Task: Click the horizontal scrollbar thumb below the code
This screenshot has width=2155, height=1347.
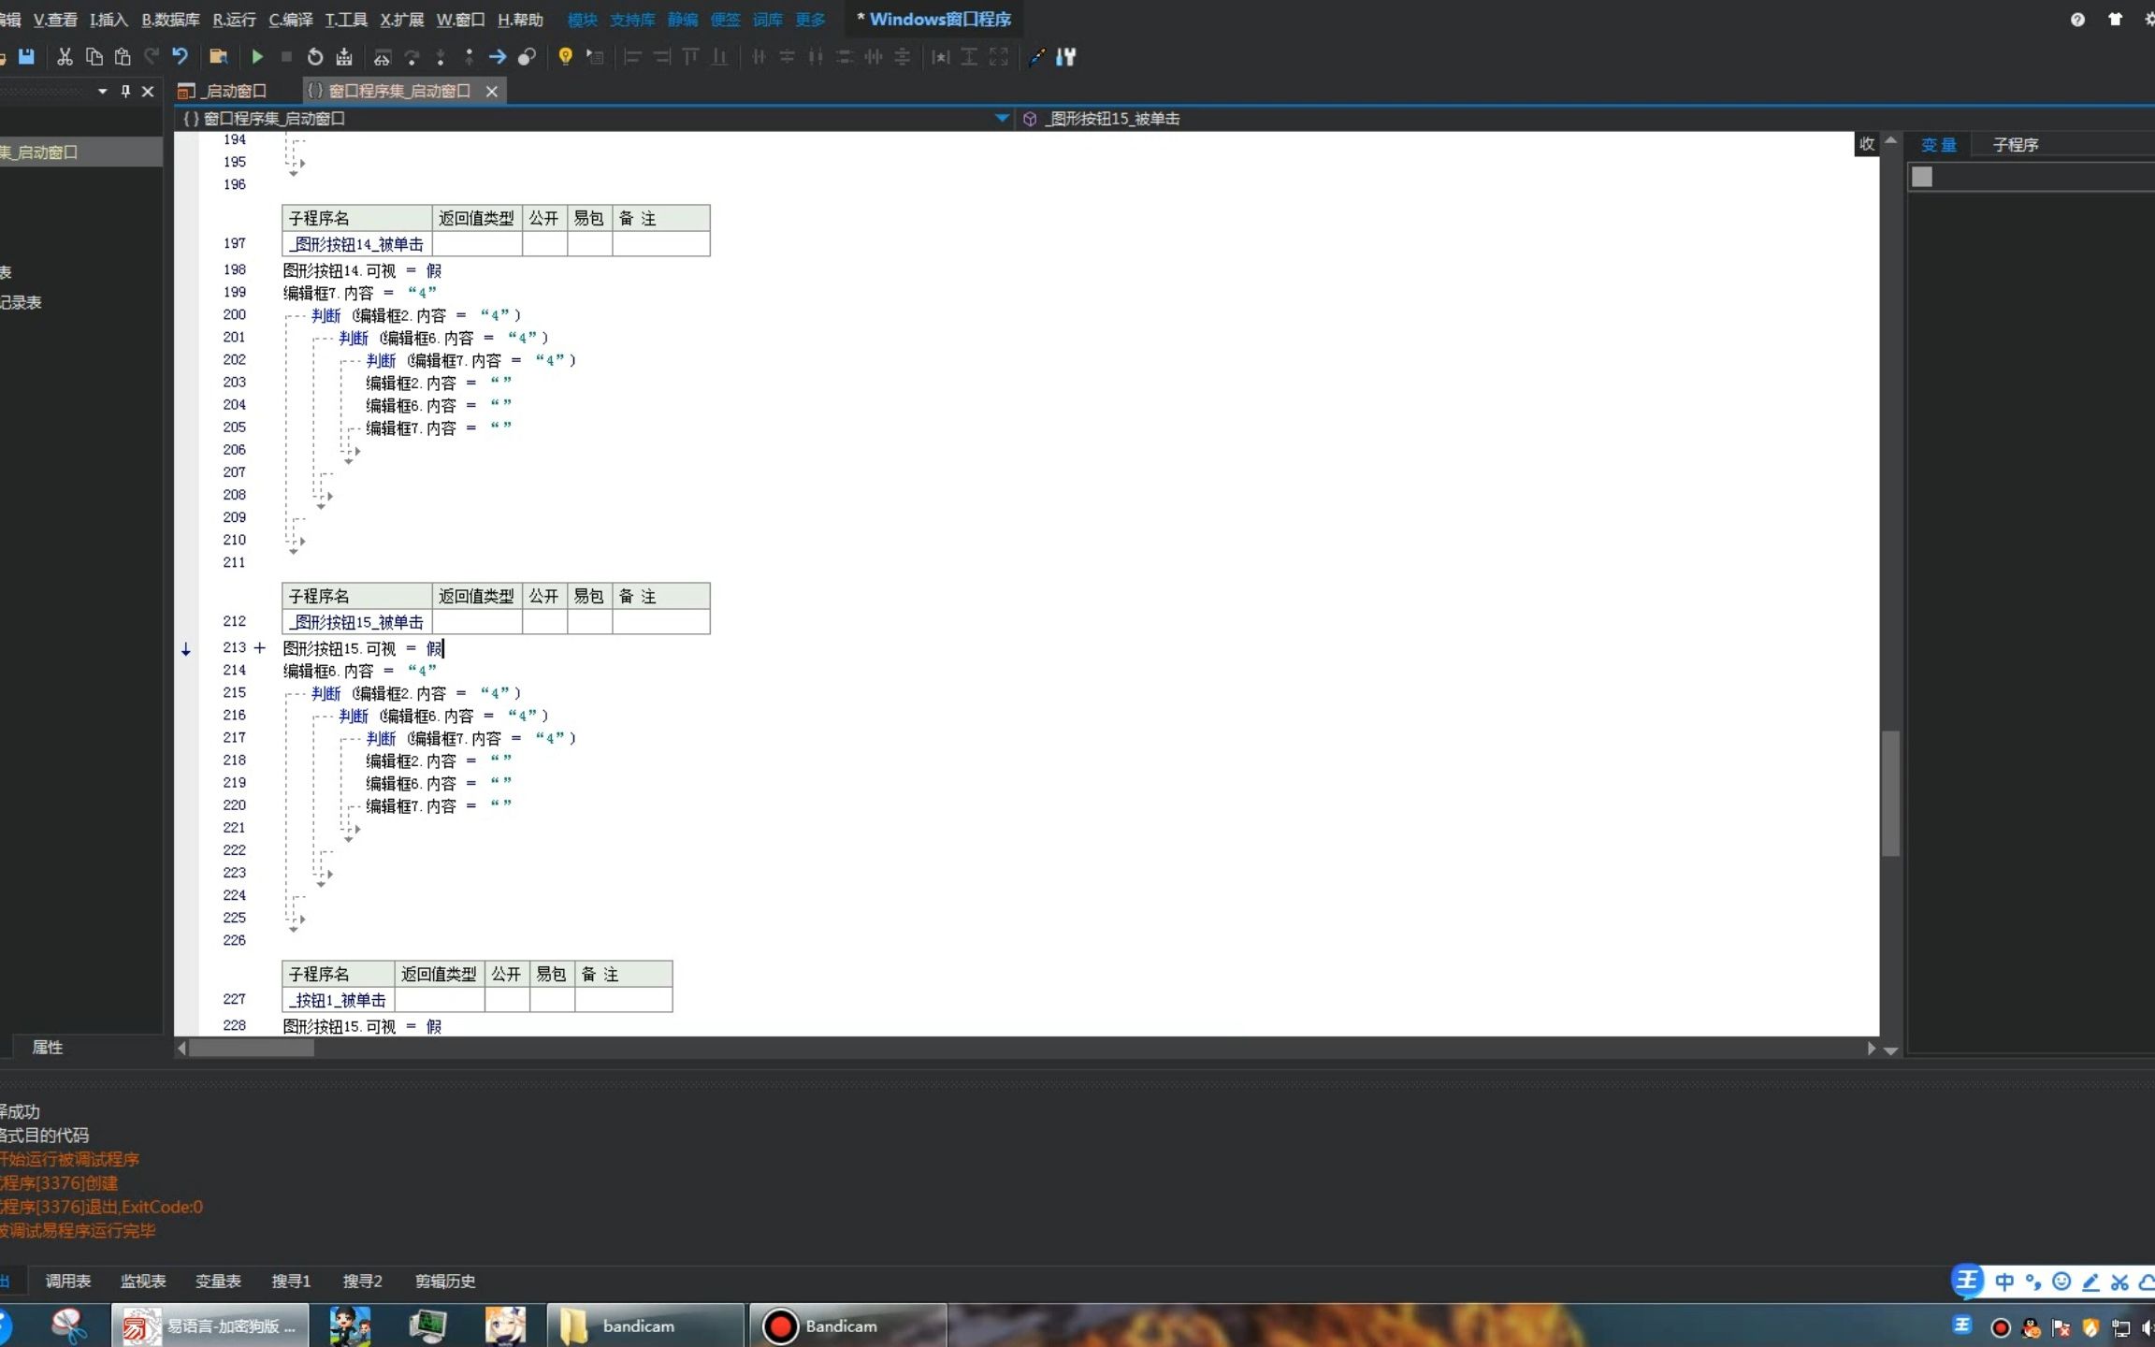Action: click(252, 1049)
